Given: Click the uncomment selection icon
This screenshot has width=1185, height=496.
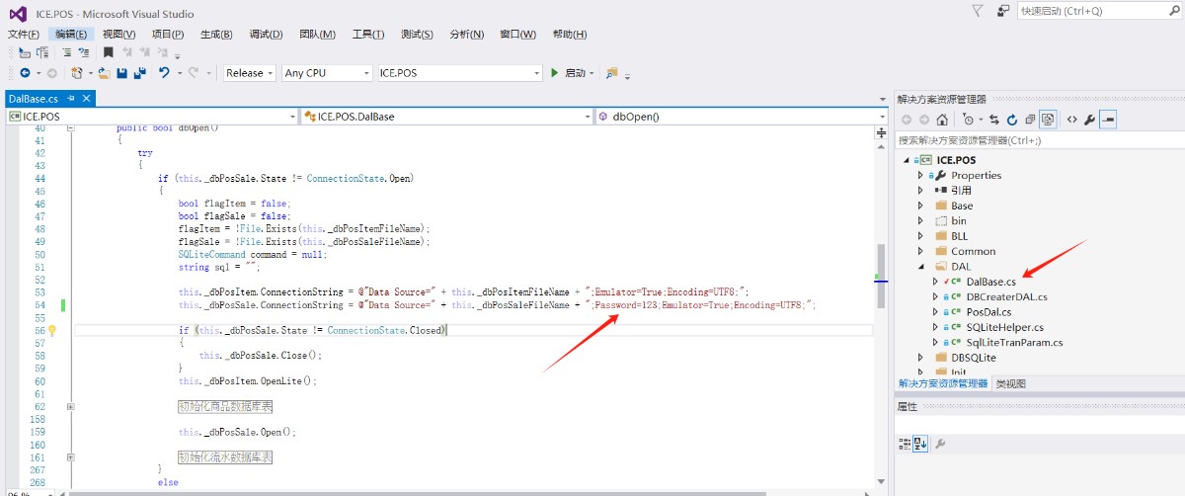Looking at the screenshot, I should (84, 52).
